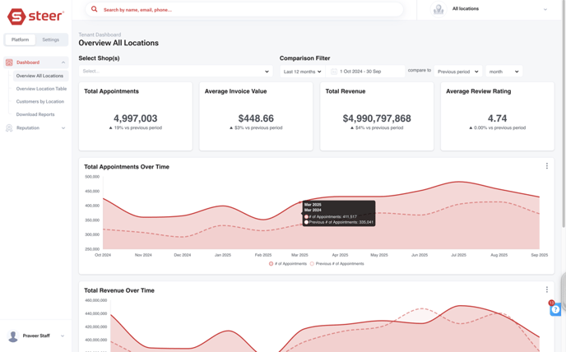The width and height of the screenshot is (566, 352).
Task: Open Total Revenue chart options menu
Action: point(546,289)
